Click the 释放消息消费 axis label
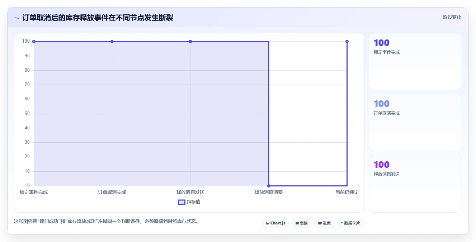Viewport: 476px width, 242px height. pos(269,193)
